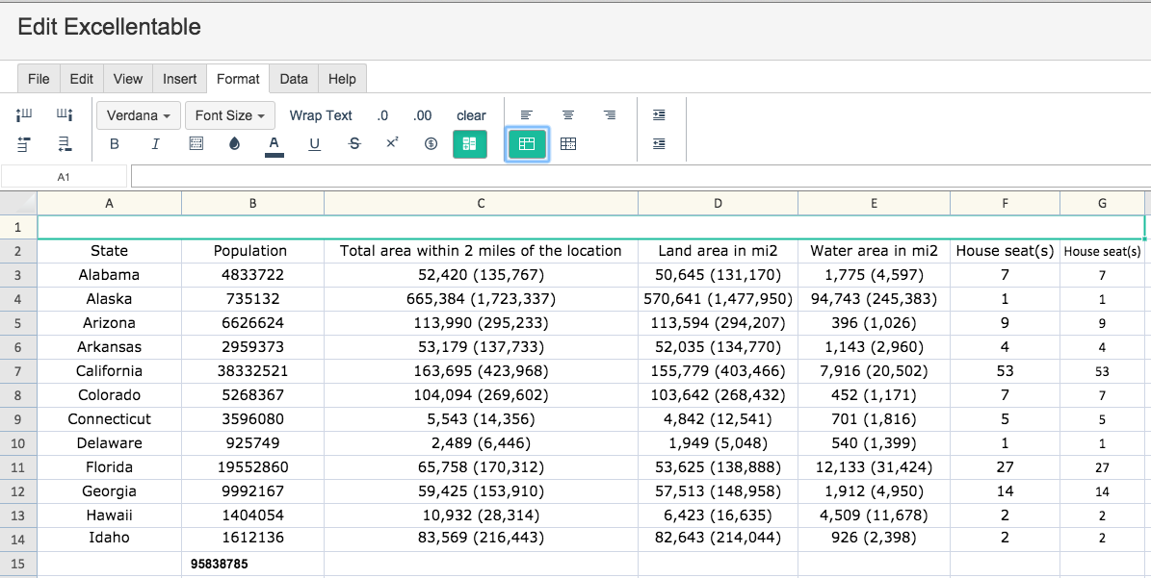The width and height of the screenshot is (1151, 578).
Task: Switch to the Insert tab
Action: (x=180, y=79)
